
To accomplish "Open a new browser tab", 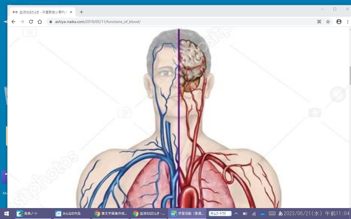I will click(81, 12).
